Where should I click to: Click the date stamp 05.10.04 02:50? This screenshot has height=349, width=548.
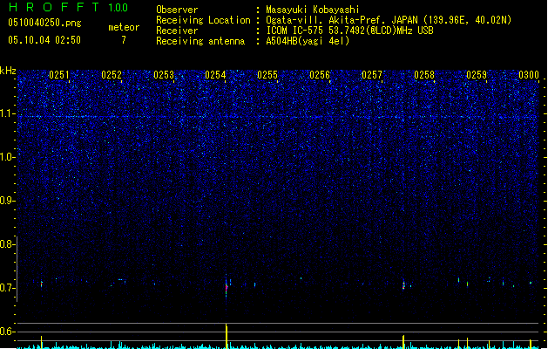44,40
